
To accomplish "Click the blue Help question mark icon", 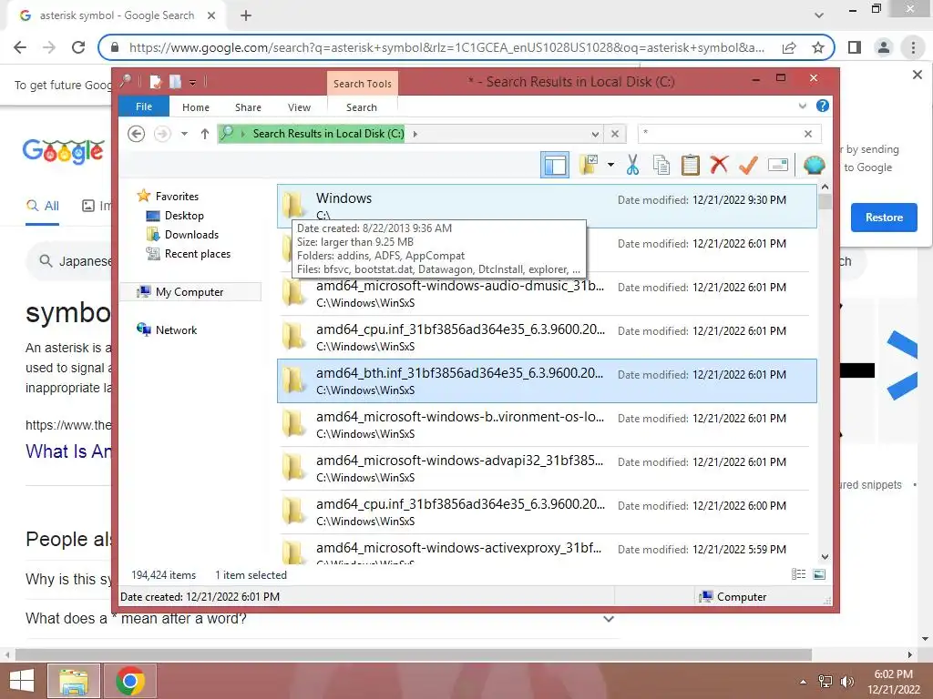I will point(823,106).
